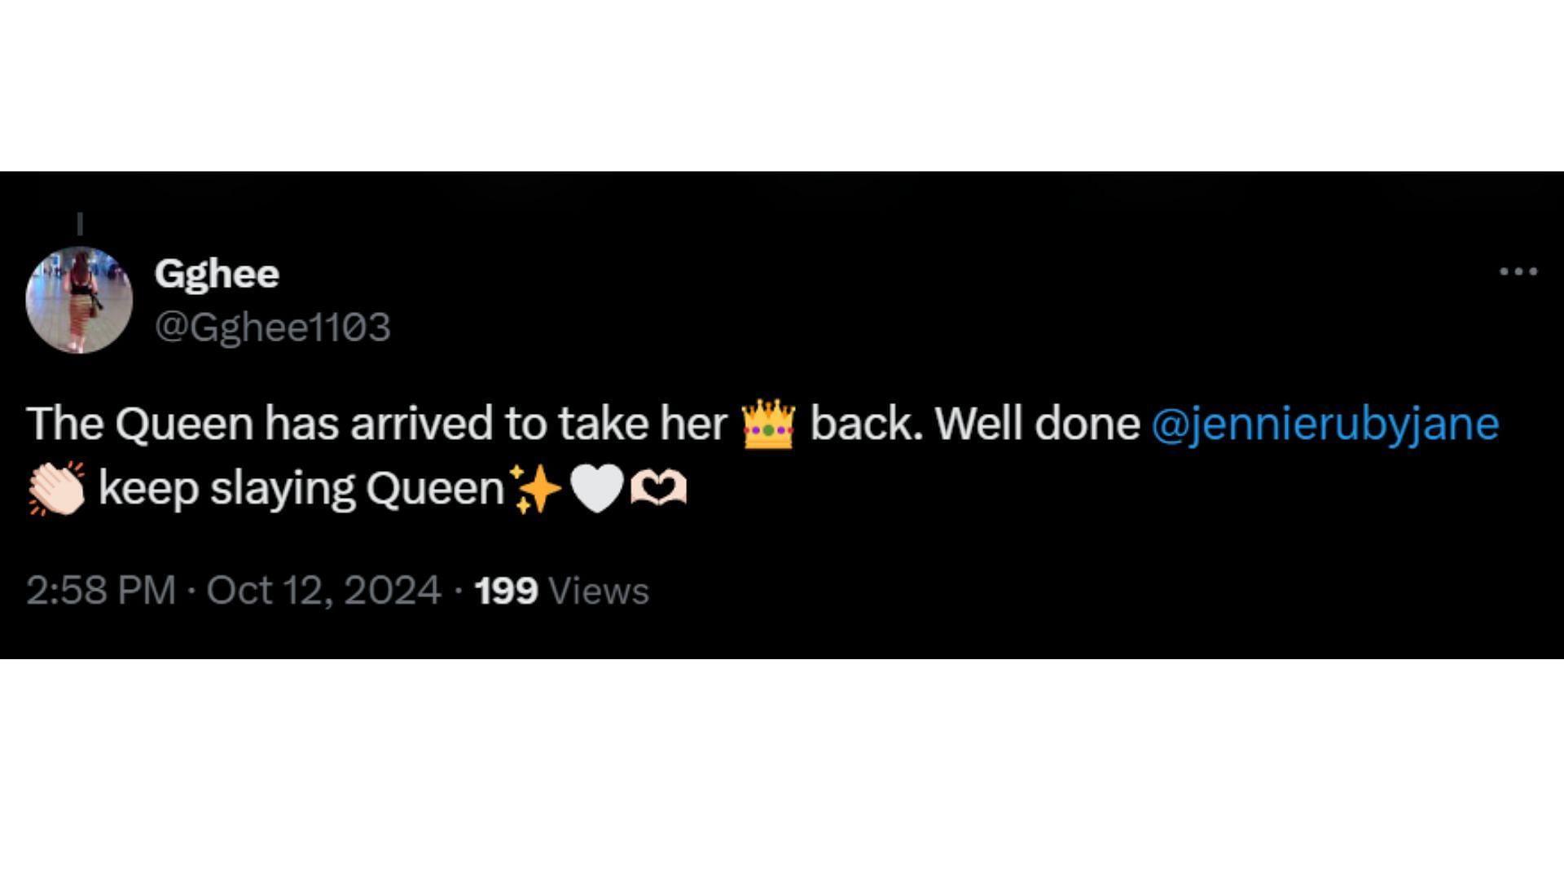Click the "Well done" text
The height and width of the screenshot is (880, 1564).
[1036, 424]
